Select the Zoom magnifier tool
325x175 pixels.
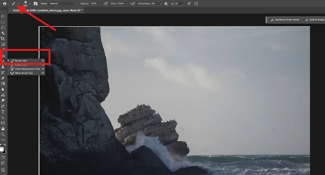click(3, 134)
